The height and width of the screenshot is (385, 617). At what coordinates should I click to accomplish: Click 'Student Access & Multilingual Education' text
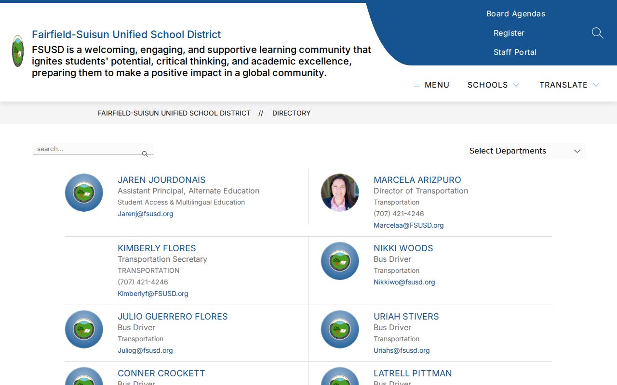point(181,202)
